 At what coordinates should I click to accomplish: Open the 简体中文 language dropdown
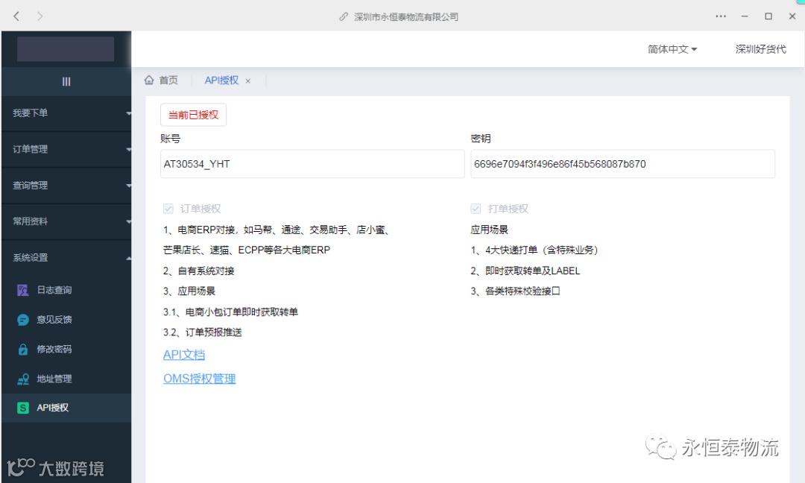pyautogui.click(x=672, y=49)
